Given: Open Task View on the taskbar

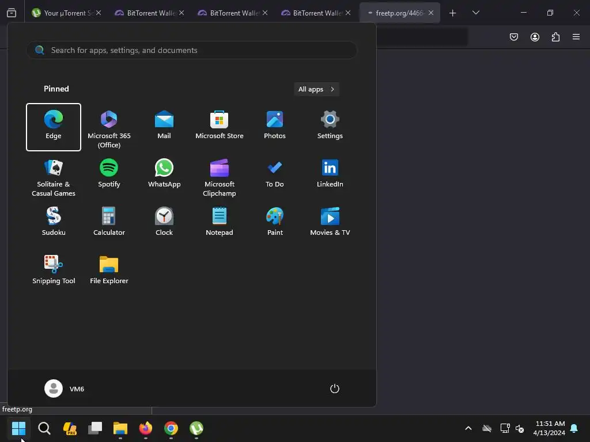Looking at the screenshot, I should pos(95,428).
